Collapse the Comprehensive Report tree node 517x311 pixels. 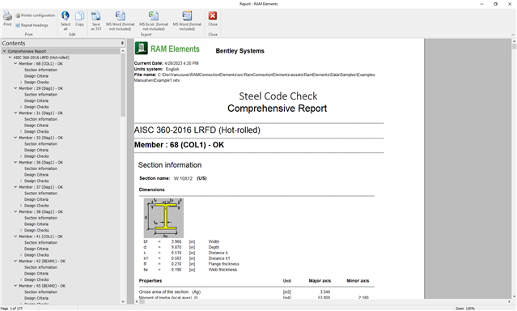point(4,51)
